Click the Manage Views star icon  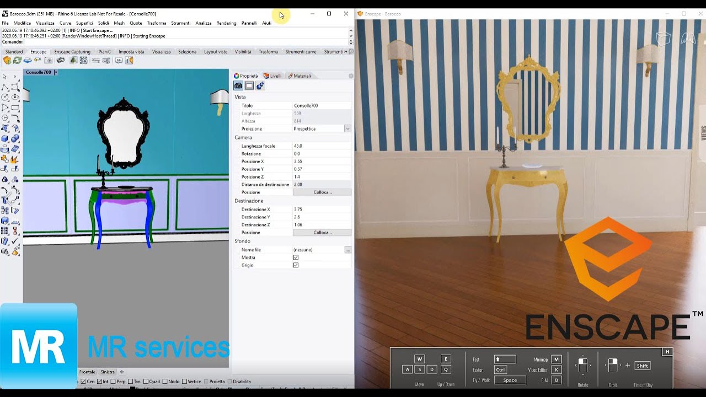38,60
